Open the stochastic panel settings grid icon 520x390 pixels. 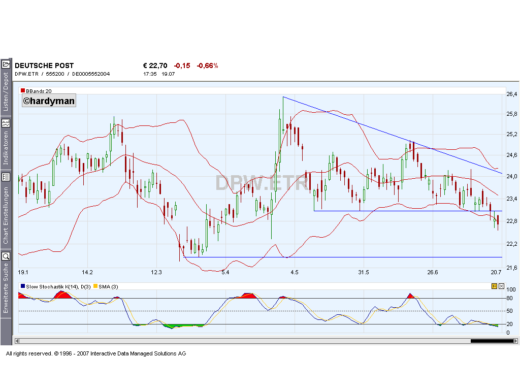coord(494,286)
